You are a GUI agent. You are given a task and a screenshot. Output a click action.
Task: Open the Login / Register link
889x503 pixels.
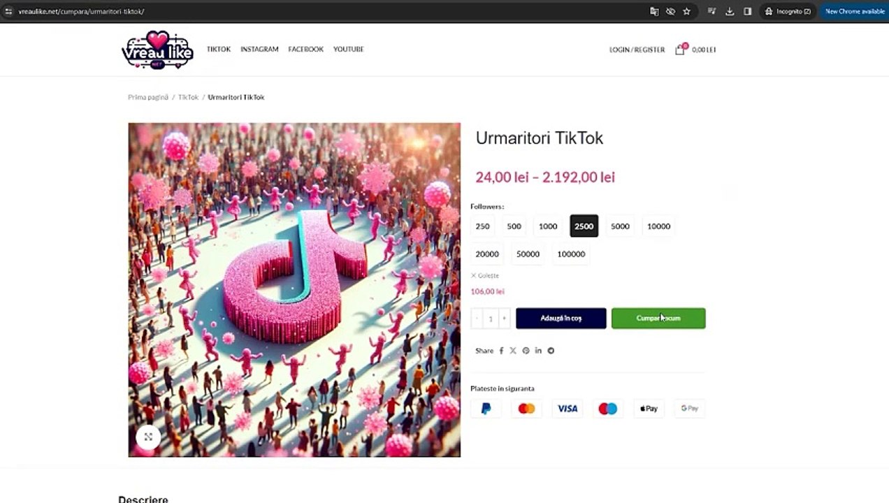tap(637, 50)
